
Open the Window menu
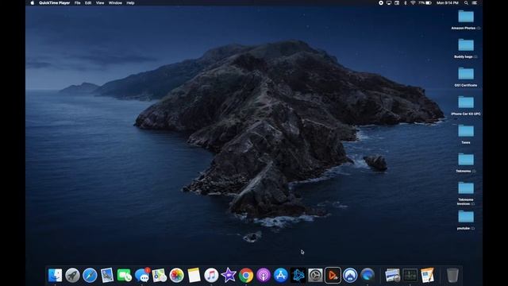pos(115,3)
